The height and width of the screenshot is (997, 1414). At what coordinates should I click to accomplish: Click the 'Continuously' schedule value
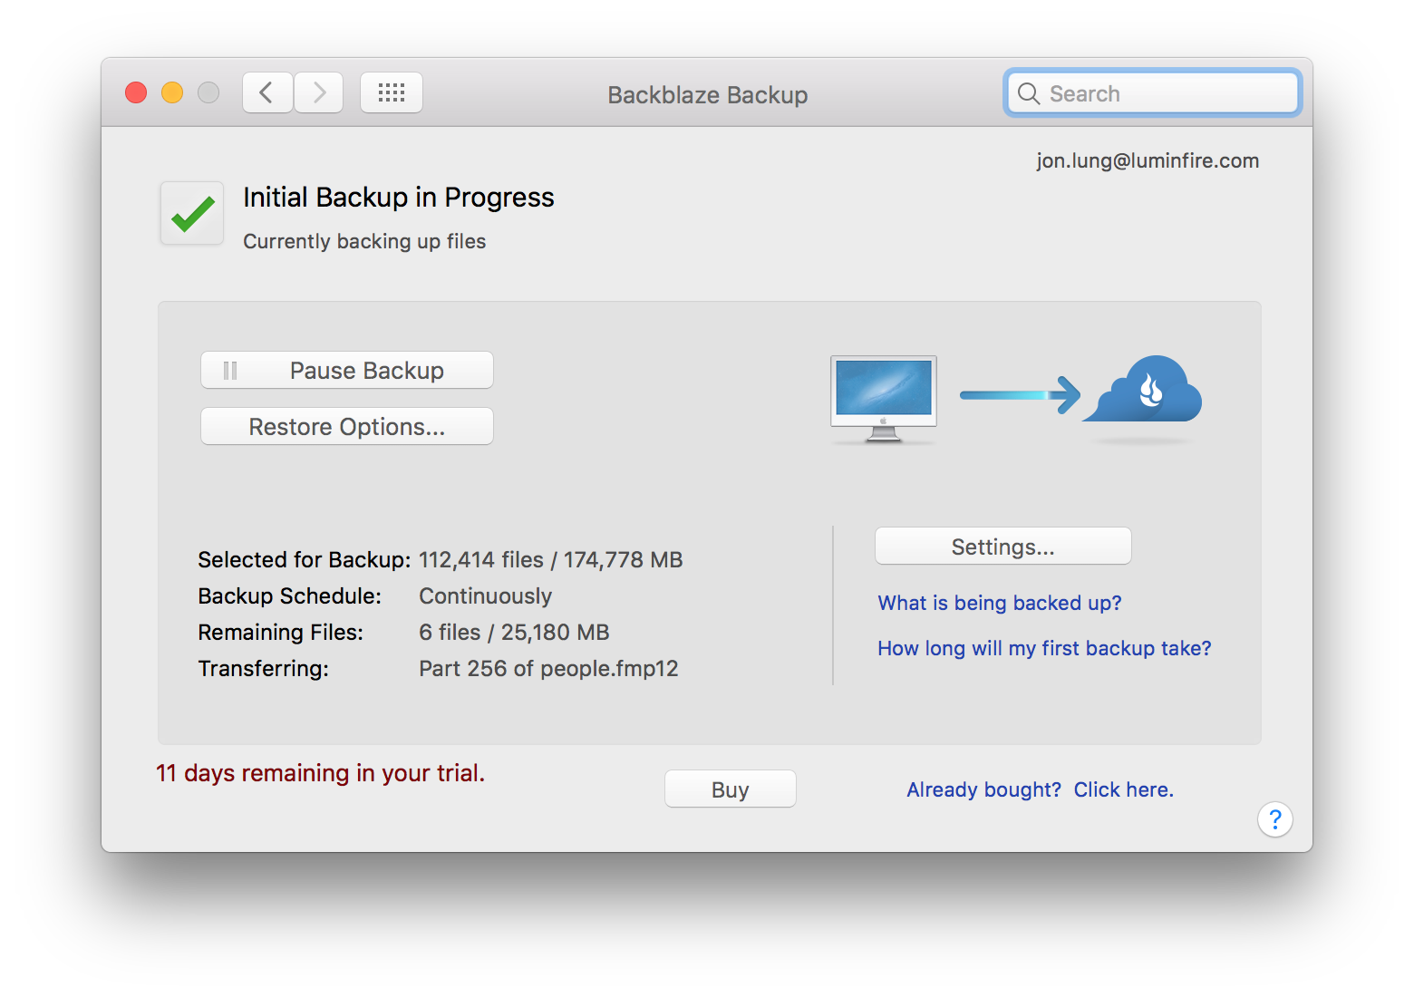(485, 596)
